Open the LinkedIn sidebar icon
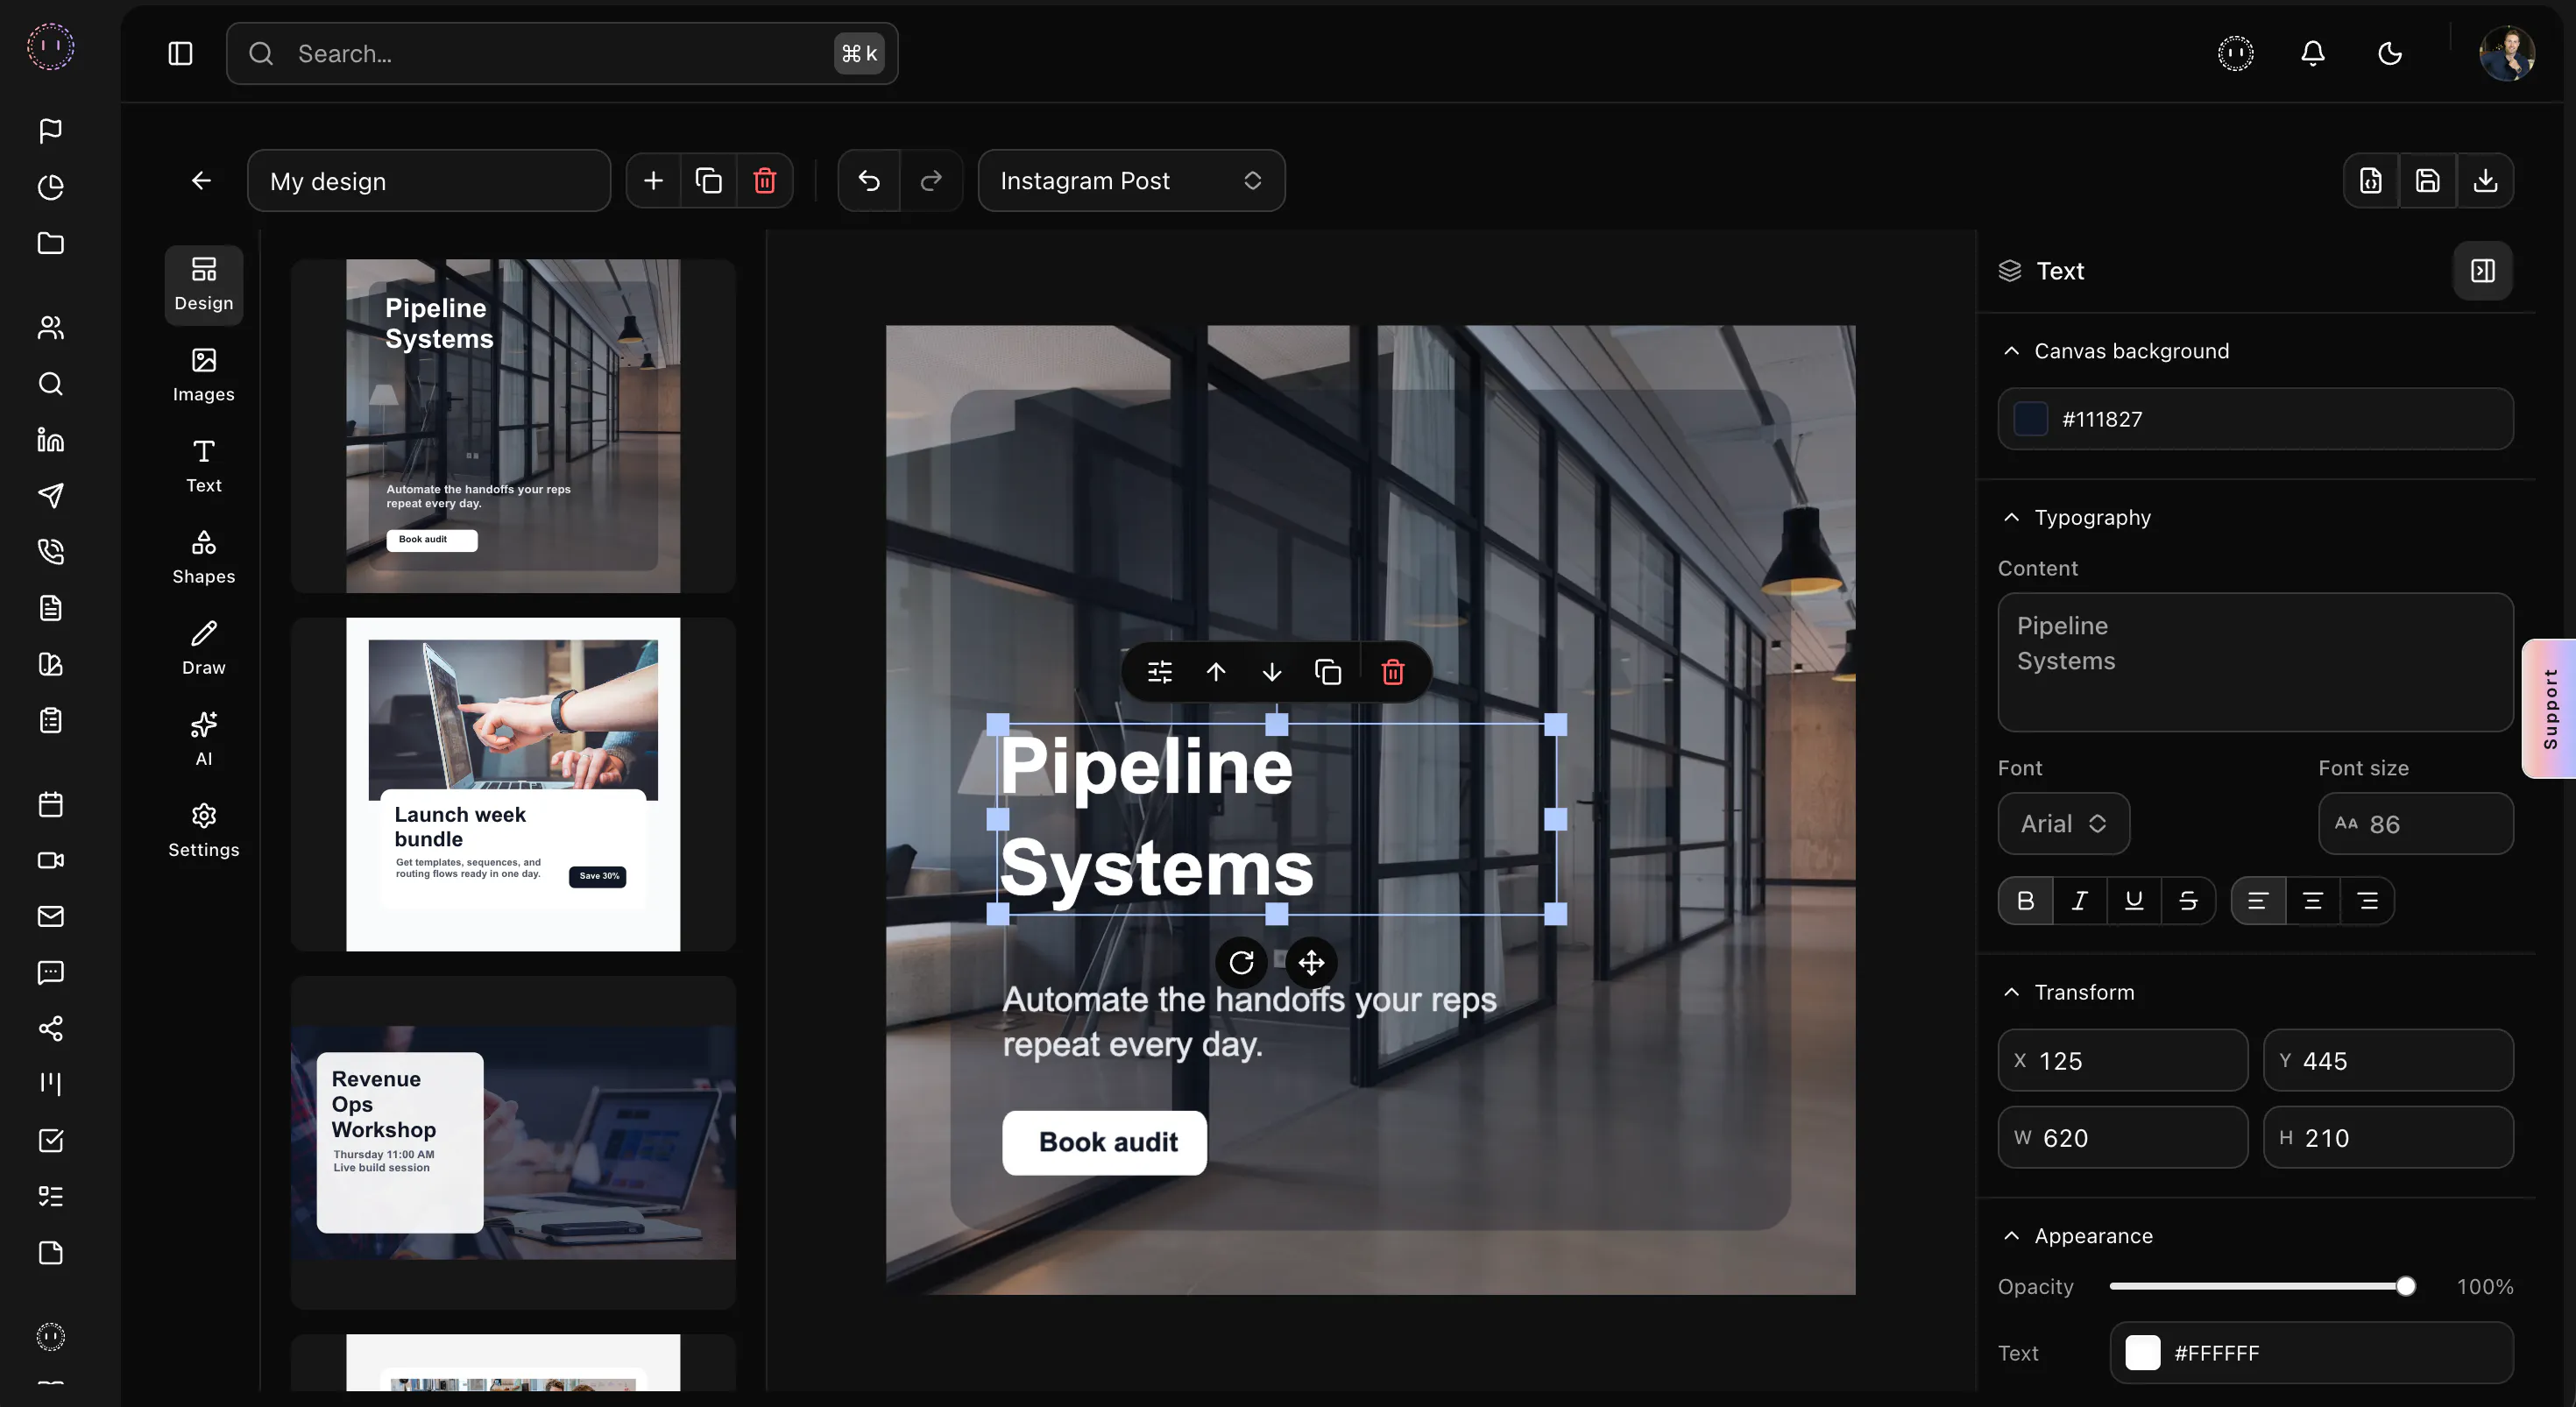2576x1407 pixels. point(50,439)
